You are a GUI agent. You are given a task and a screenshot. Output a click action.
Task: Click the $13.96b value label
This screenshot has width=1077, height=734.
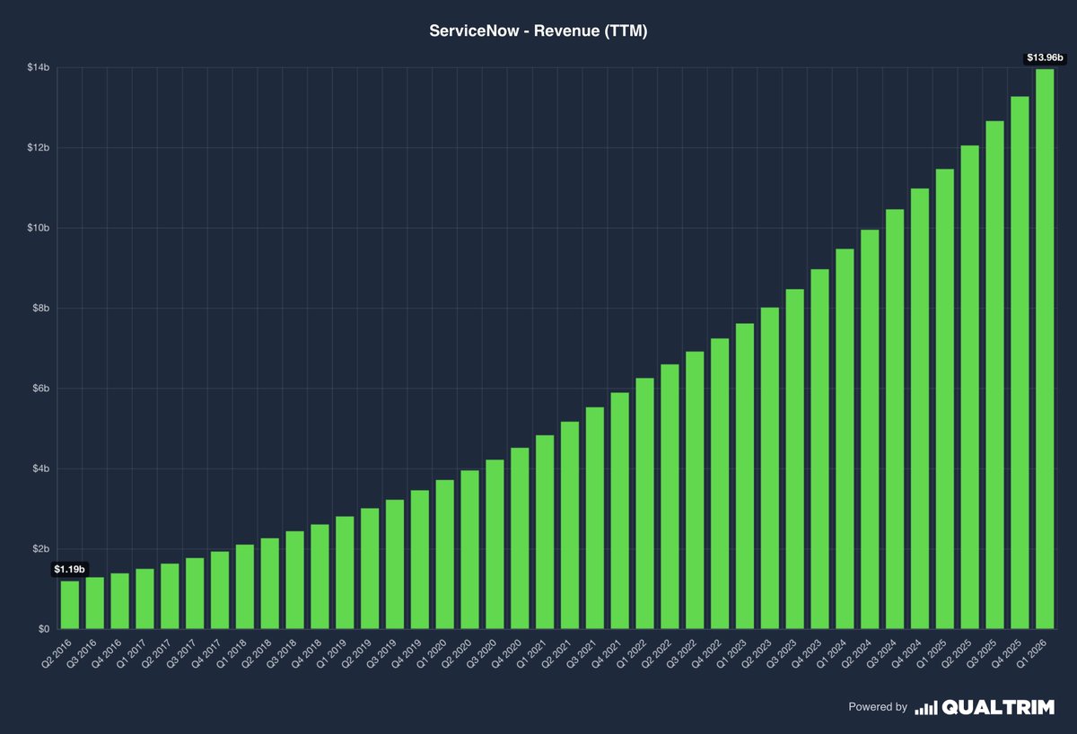pos(1044,57)
